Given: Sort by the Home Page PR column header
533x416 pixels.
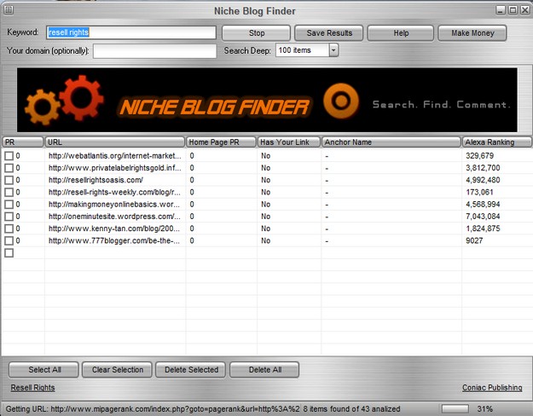Looking at the screenshot, I should pos(221,142).
